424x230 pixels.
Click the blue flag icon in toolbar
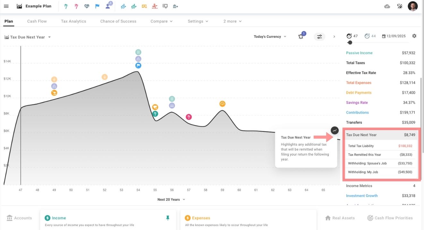point(97,6)
